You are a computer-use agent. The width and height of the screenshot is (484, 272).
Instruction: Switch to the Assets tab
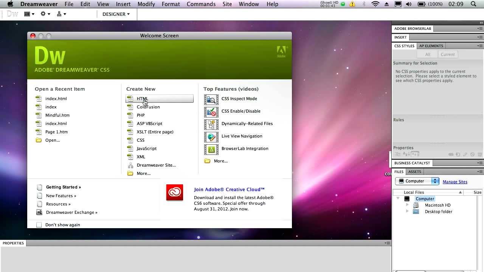tap(414, 172)
